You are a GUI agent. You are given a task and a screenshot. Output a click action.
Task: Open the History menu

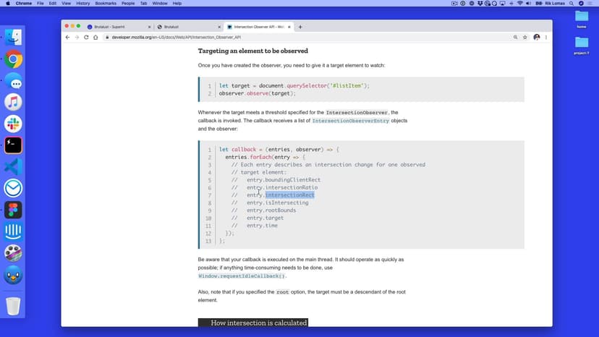coord(82,4)
